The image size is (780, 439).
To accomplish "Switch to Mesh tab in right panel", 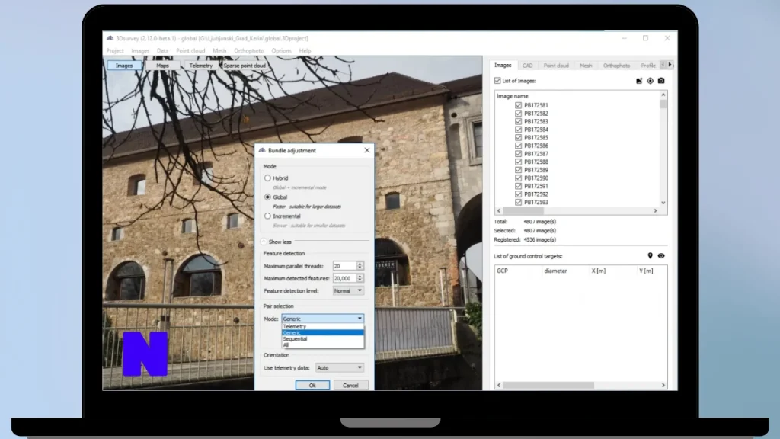I will pyautogui.click(x=586, y=66).
